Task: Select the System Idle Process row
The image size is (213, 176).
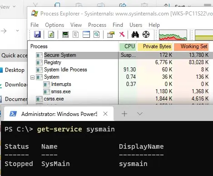Action: coord(120,70)
